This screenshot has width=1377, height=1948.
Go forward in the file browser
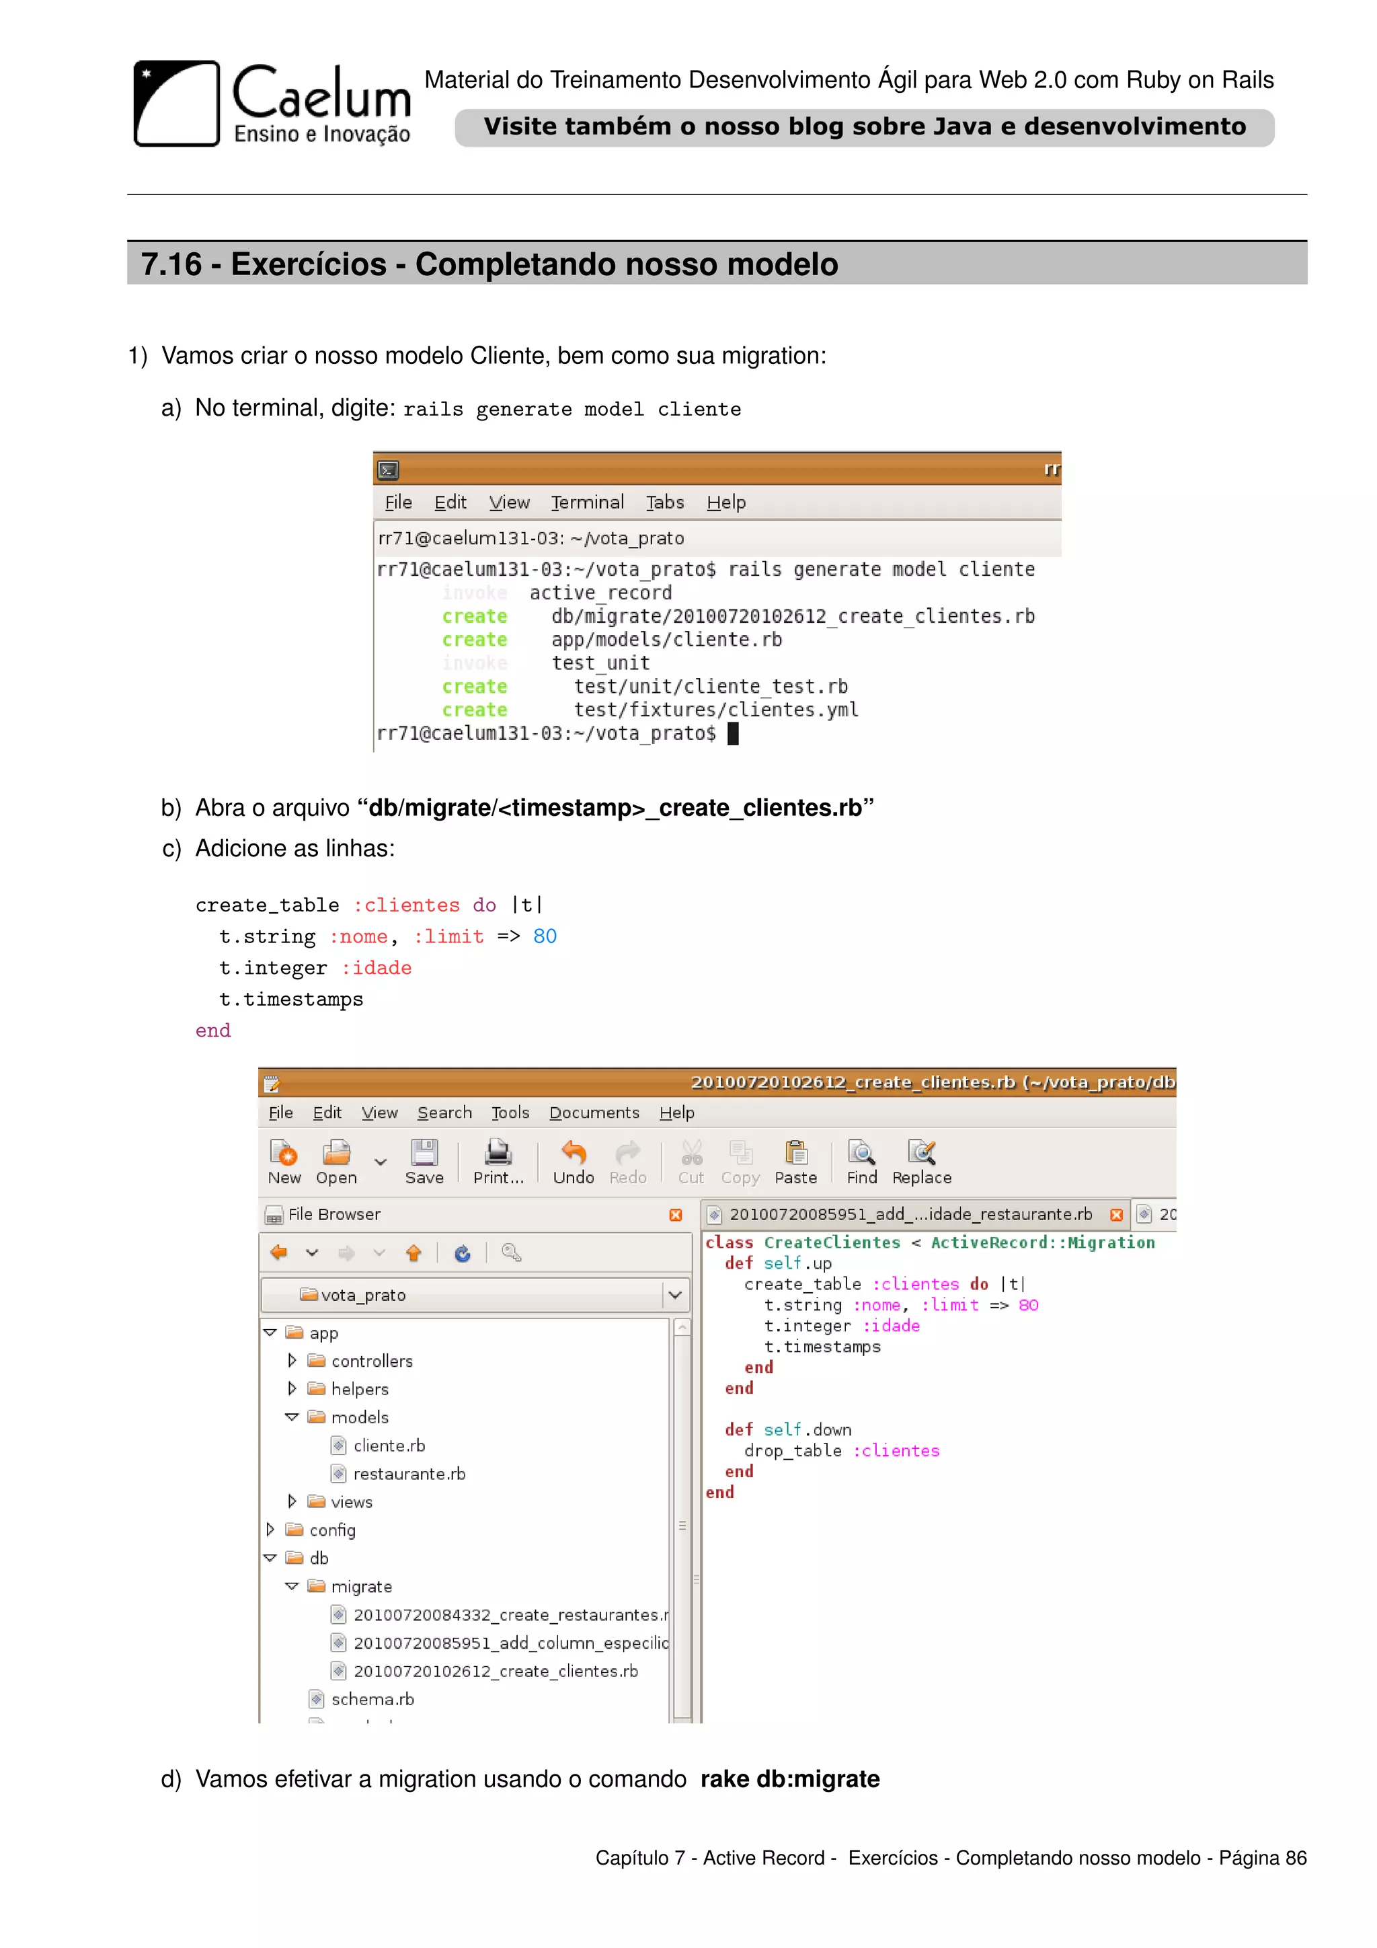coord(346,1253)
